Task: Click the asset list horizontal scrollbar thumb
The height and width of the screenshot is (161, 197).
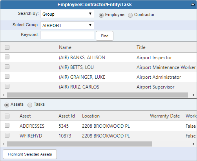Action: click(80, 144)
